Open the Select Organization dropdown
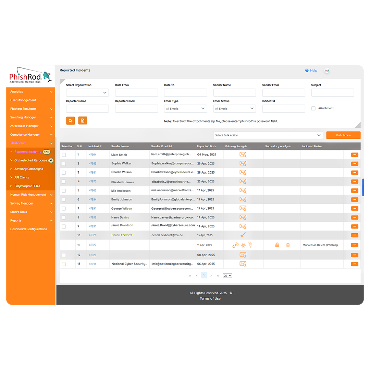The height and width of the screenshot is (370, 370). click(87, 92)
